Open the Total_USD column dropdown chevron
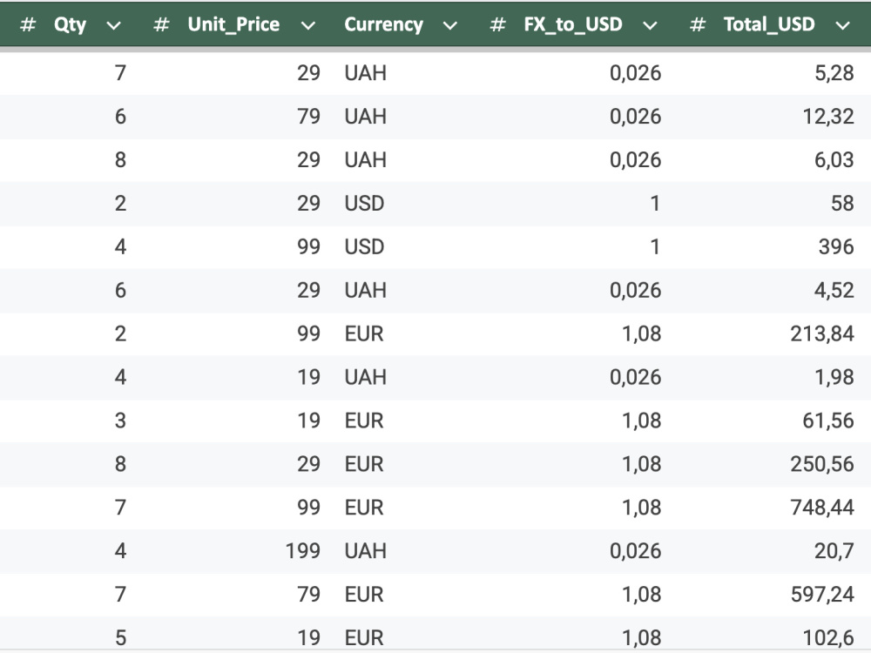This screenshot has width=871, height=653. [x=842, y=25]
